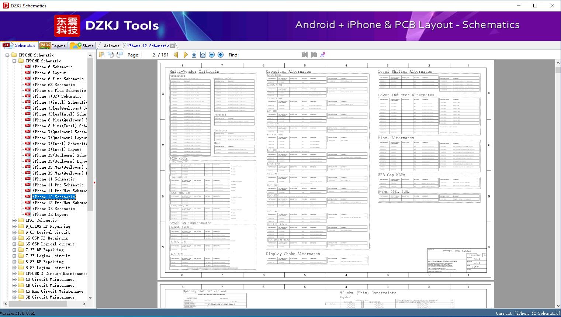Click the folder icon beside XS Circuit Maintenance
561x317 pixels.
[x=21, y=279]
